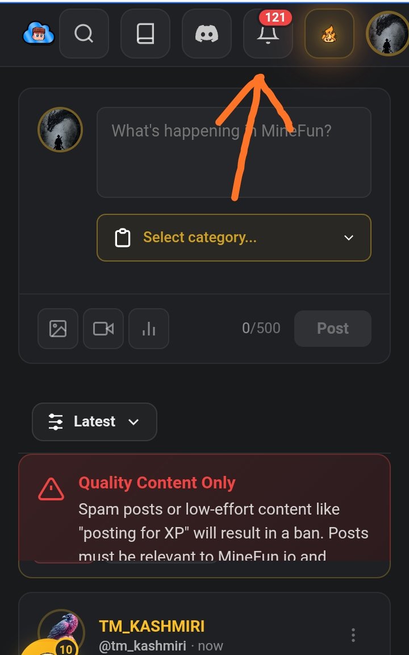Click the @tm_kashmiri handle
Viewport: 409px width, 655px height.
pos(143,646)
